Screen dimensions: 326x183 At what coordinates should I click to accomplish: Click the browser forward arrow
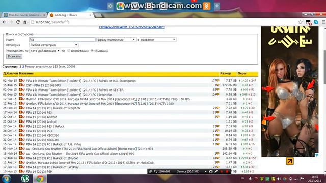coord(11,22)
